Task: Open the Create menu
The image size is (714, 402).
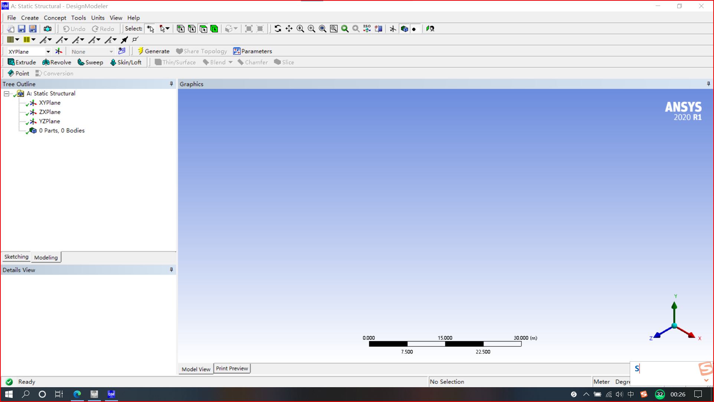Action: [30, 18]
